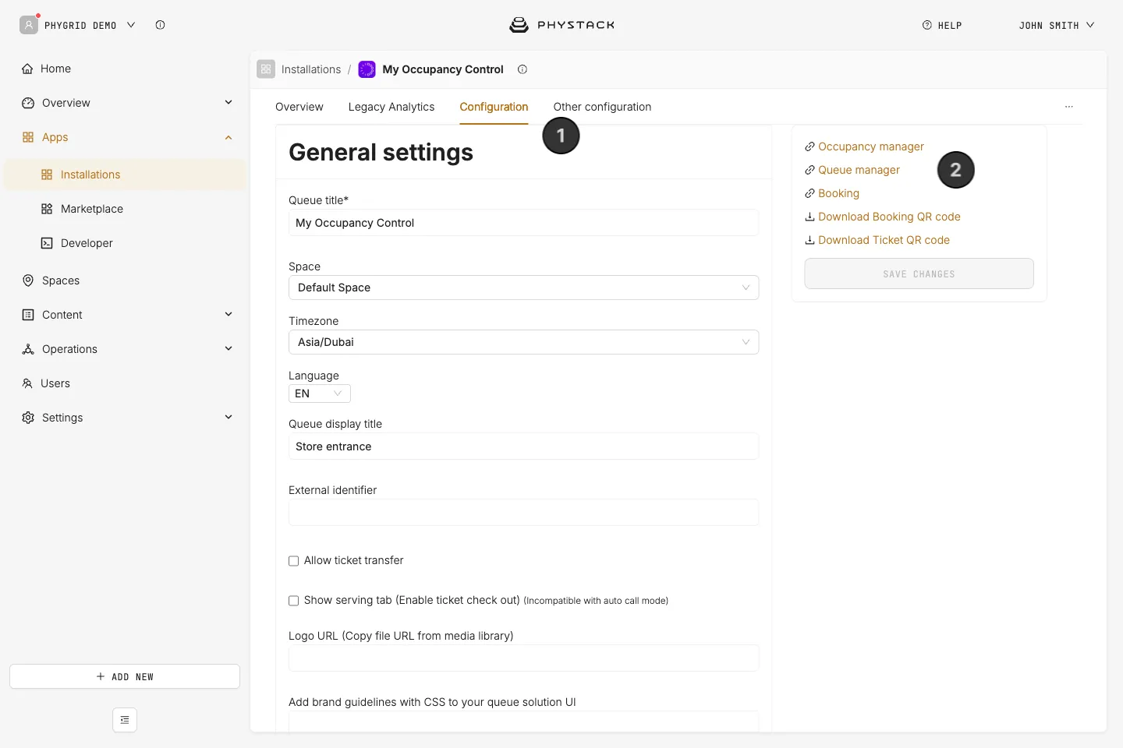Click the Add New button in the sidebar
Viewport: 1123px width, 748px height.
pyautogui.click(x=125, y=676)
